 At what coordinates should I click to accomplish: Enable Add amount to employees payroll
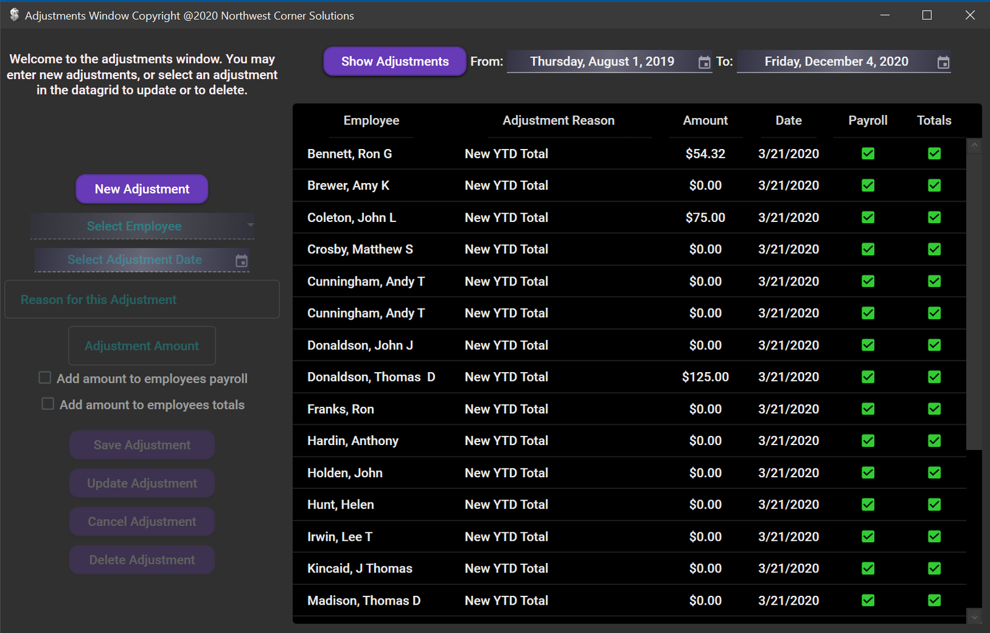(x=45, y=378)
